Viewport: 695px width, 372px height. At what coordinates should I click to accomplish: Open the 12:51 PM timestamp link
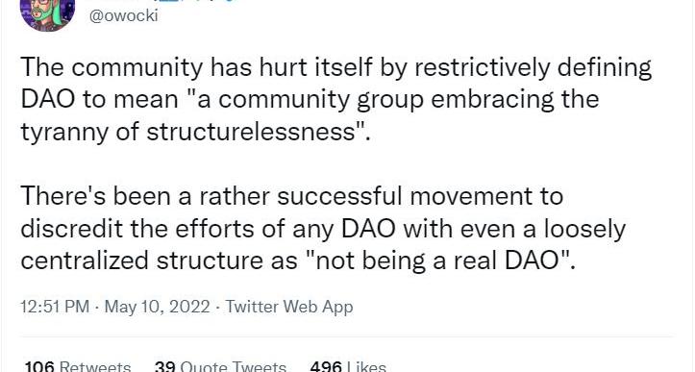coord(55,307)
